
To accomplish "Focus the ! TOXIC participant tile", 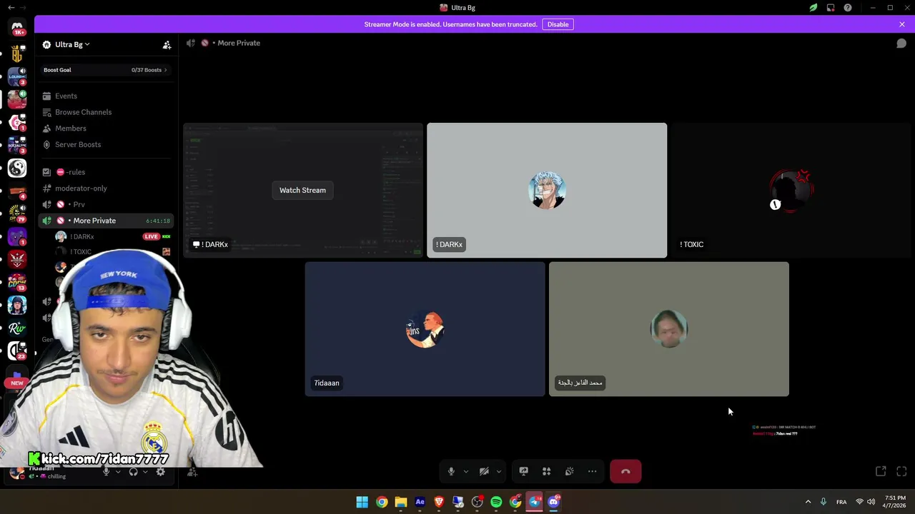I will coord(791,190).
